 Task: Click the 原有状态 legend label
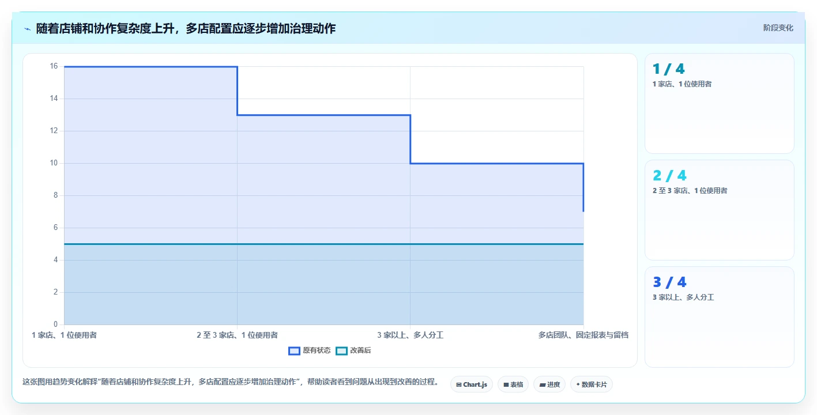pyautogui.click(x=317, y=350)
